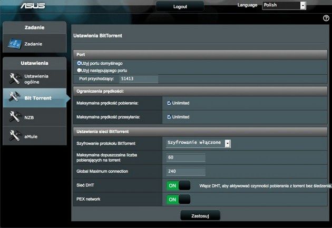Open the Zadanie menu item
332x228 pixels.
point(34,44)
